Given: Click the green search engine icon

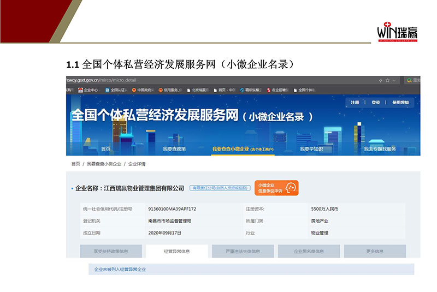Looking at the screenshot, I should click(x=409, y=80).
